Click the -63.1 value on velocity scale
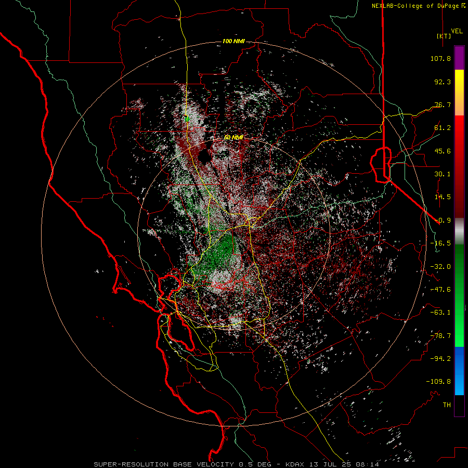 440,313
